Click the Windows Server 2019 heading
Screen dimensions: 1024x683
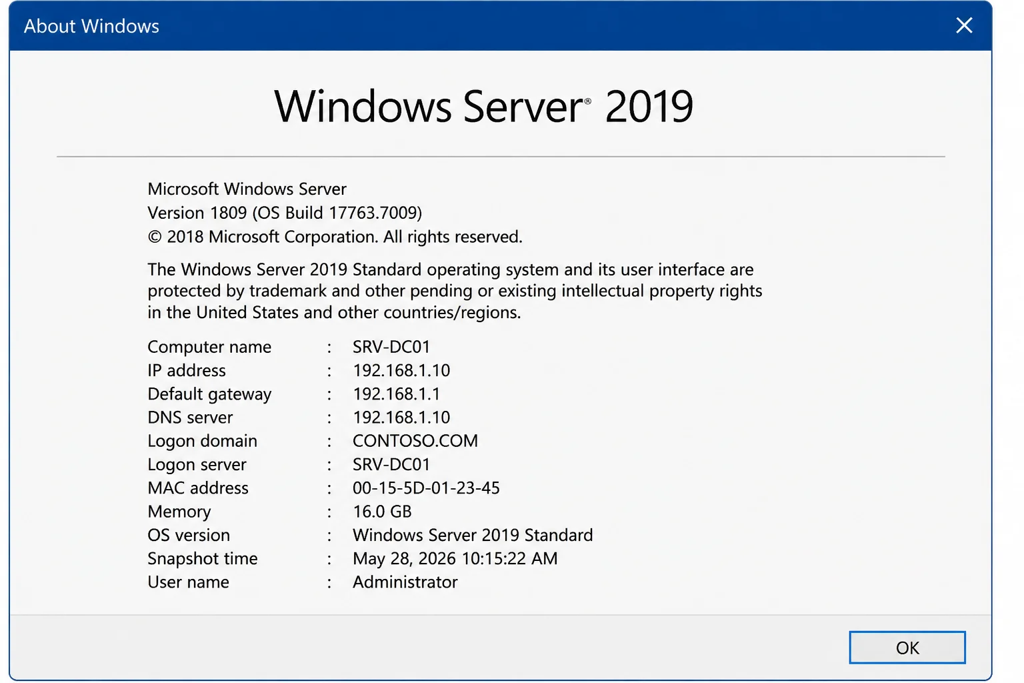pyautogui.click(x=484, y=107)
